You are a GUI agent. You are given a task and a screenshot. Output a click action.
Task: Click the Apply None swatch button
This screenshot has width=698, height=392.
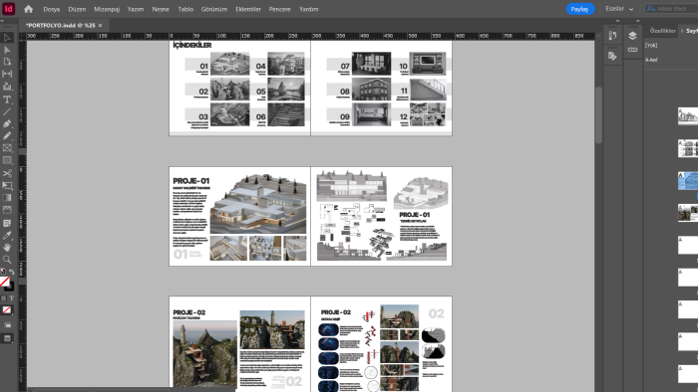(x=7, y=309)
